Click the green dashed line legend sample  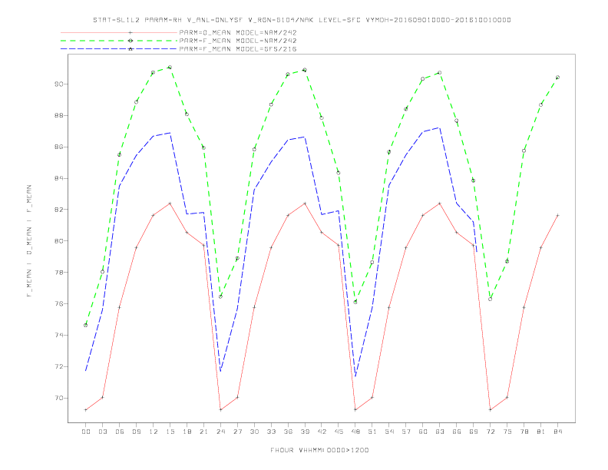tap(119, 41)
